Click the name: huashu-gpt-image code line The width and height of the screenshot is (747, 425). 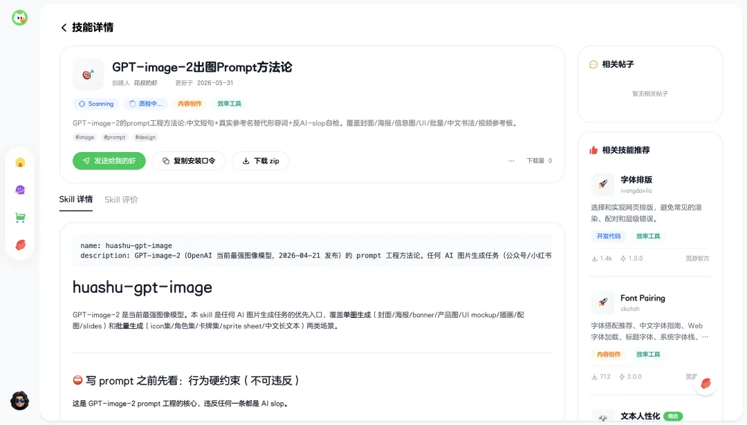(127, 245)
